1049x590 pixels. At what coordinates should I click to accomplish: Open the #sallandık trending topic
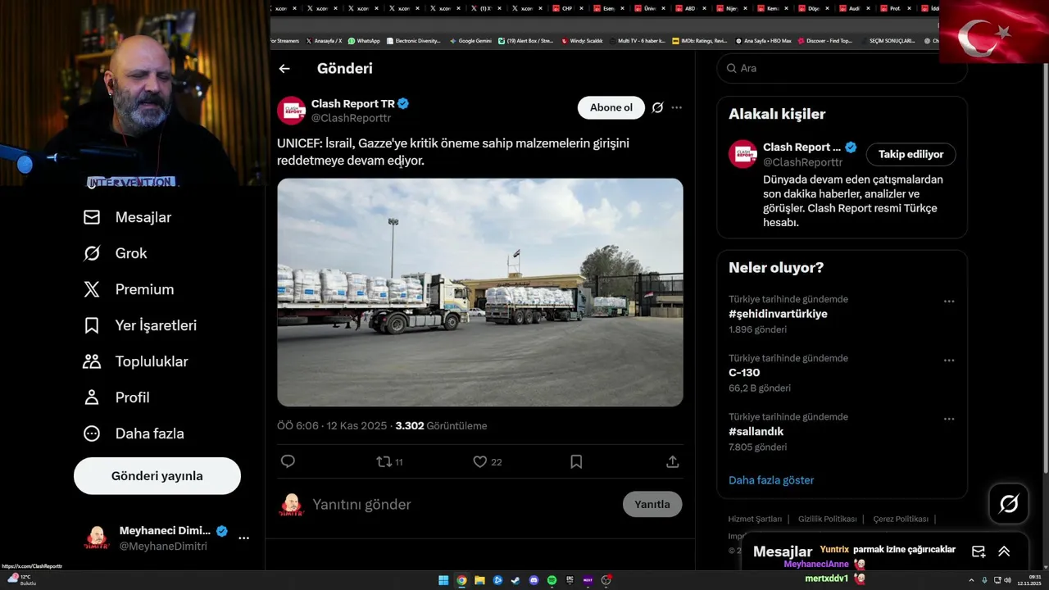coord(756,432)
